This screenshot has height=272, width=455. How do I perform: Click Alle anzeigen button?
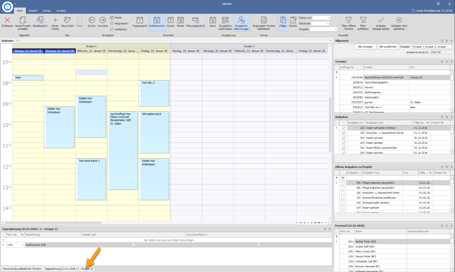click(x=365, y=47)
